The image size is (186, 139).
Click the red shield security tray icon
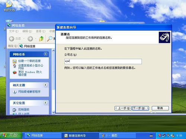pyautogui.click(x=160, y=136)
